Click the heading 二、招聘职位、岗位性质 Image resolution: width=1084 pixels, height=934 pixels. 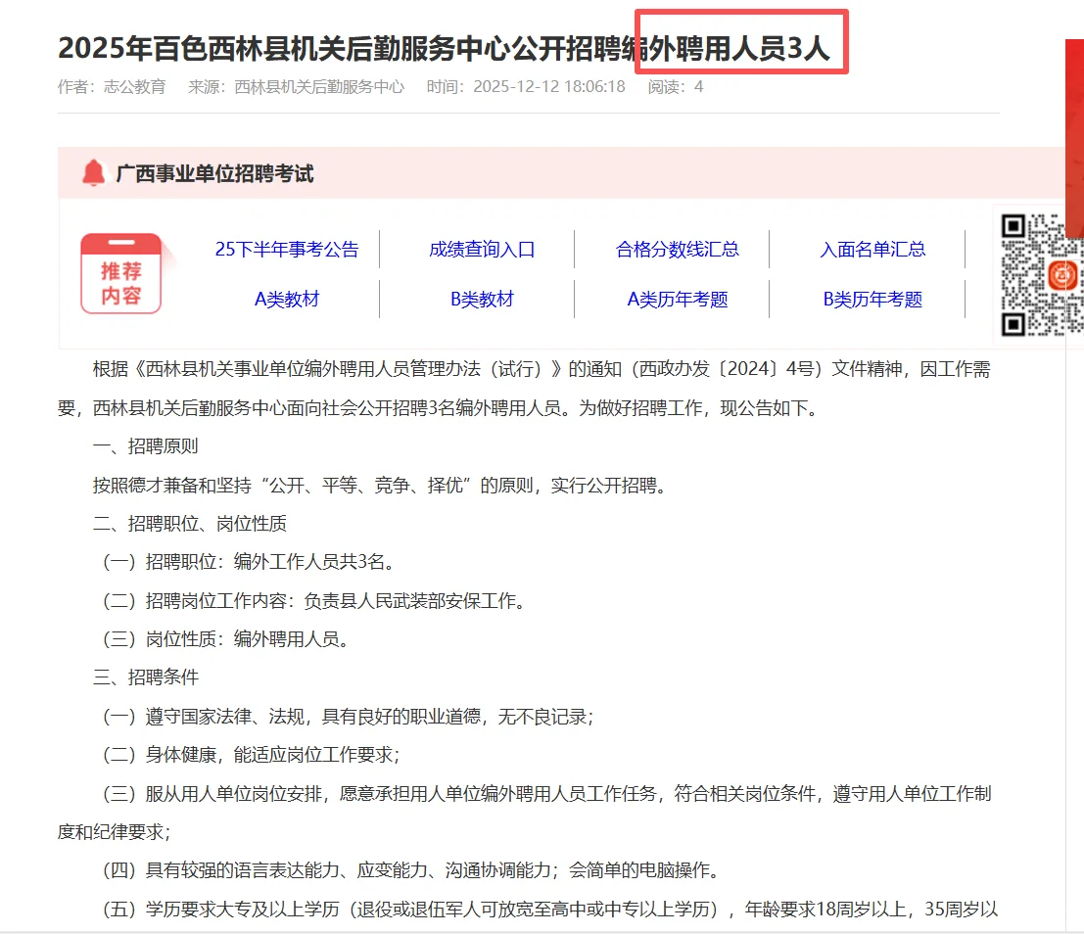click(x=190, y=524)
